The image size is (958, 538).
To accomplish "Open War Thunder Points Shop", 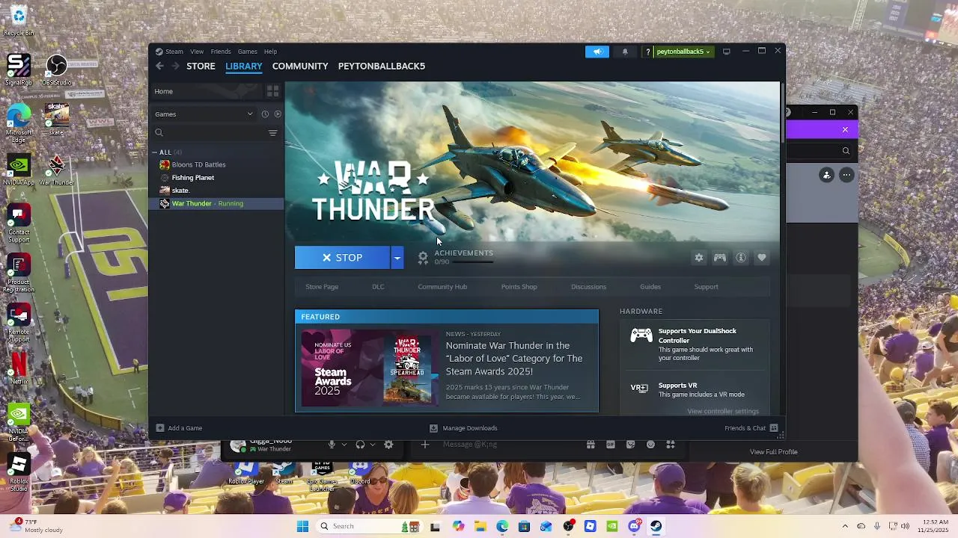I will 519,287.
